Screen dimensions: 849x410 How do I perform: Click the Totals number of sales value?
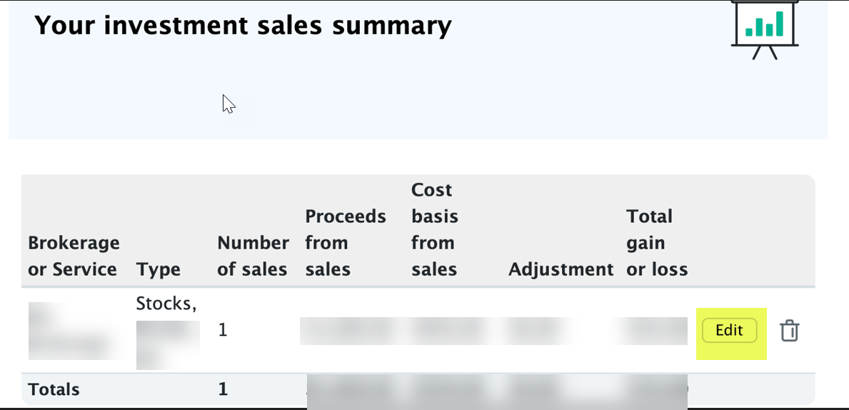[223, 389]
